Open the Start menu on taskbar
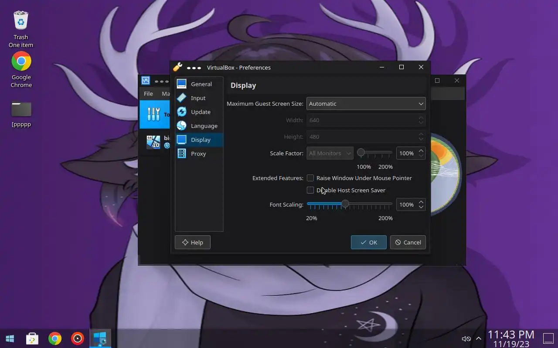 pos(10,338)
